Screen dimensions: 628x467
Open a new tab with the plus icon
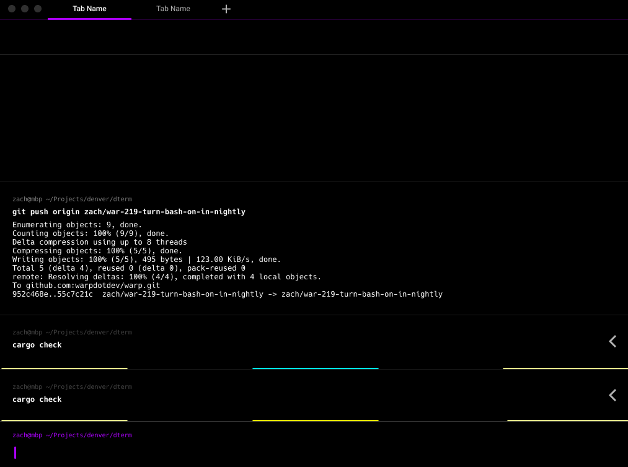[x=226, y=9]
